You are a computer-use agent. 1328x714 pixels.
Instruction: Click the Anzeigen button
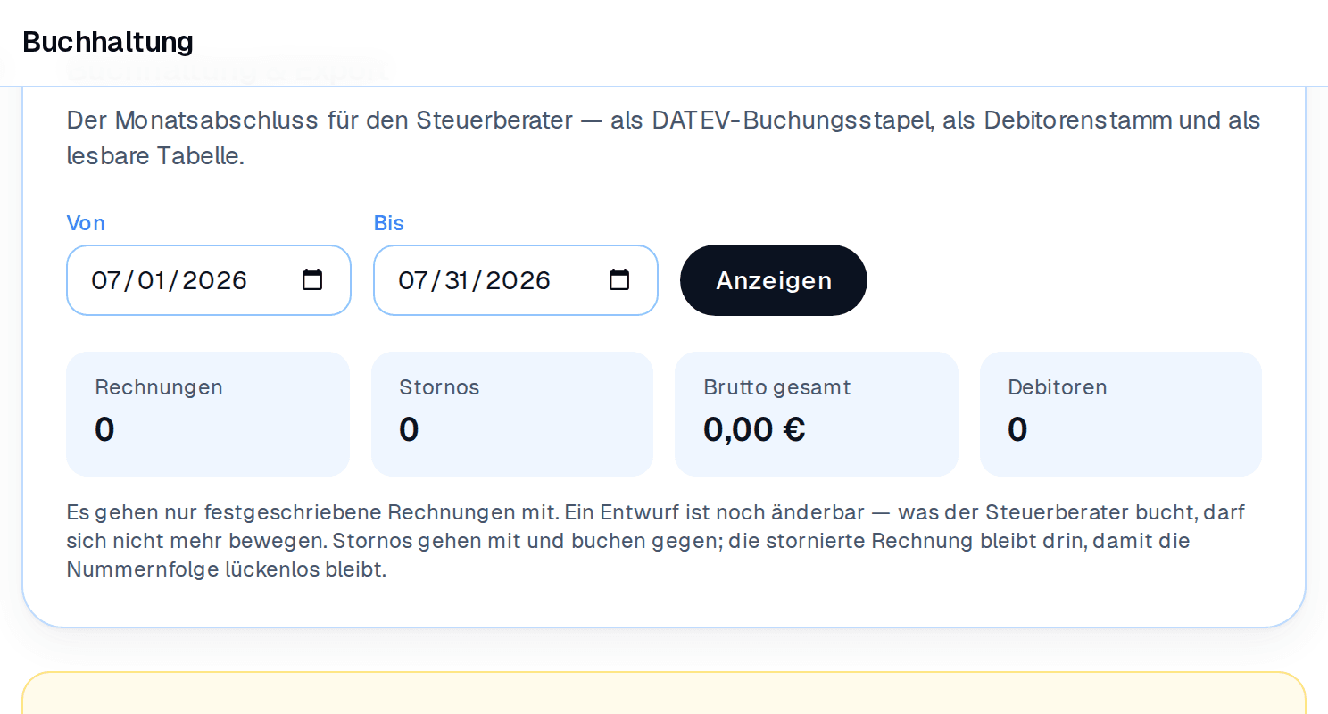774,280
